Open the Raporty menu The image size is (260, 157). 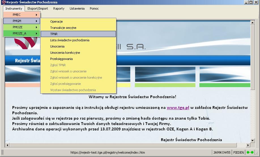(59, 8)
